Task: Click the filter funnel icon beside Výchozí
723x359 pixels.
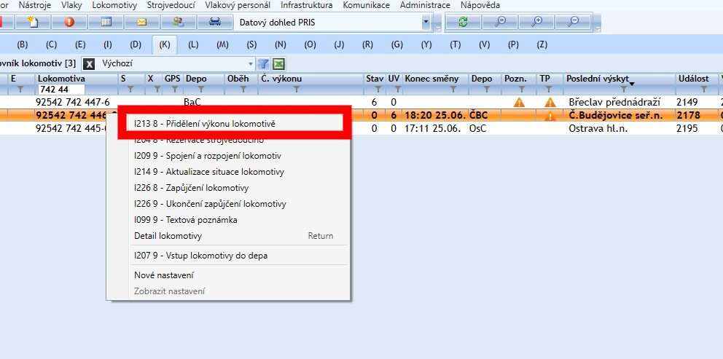Action: 264,63
